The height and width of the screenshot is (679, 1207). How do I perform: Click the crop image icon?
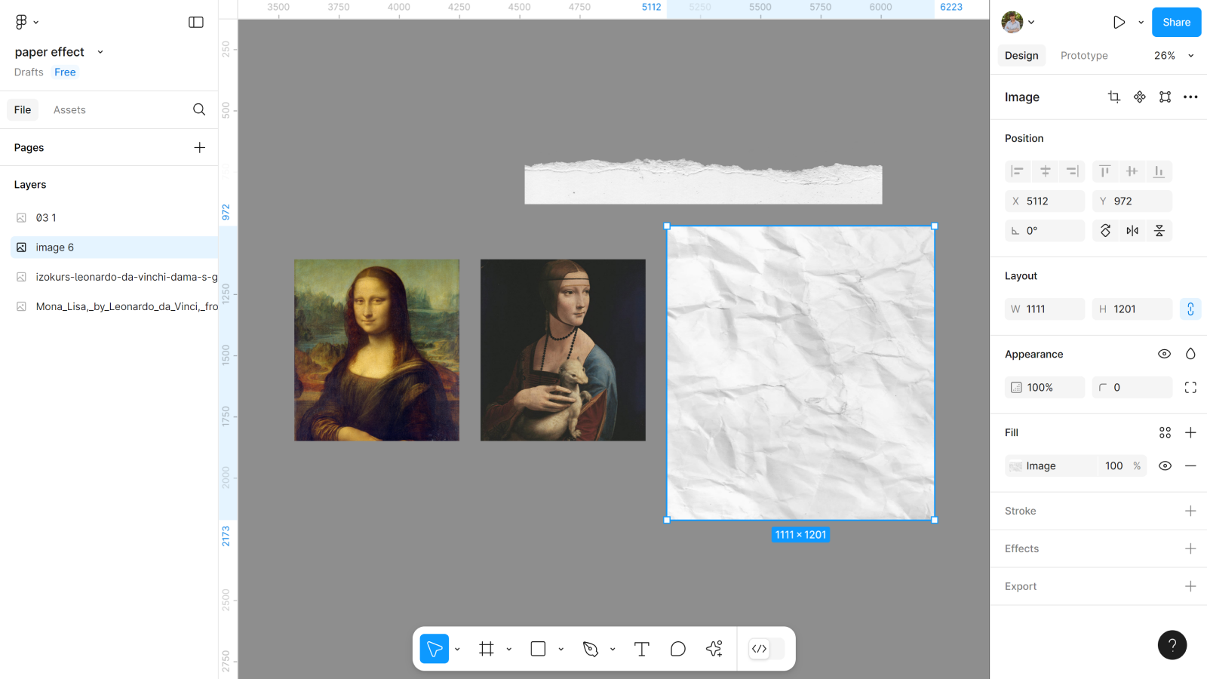click(x=1113, y=97)
